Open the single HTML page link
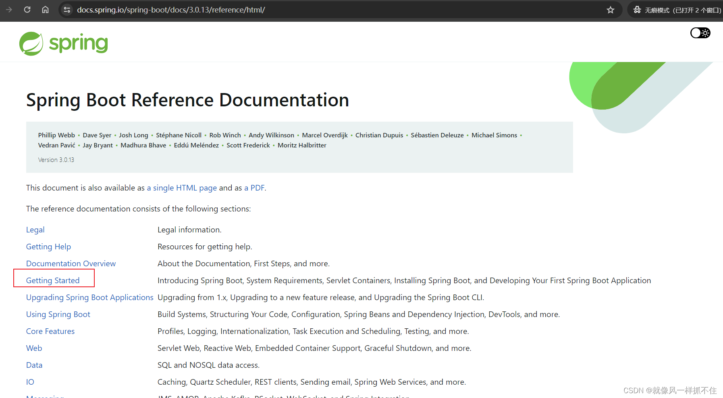Image resolution: width=723 pixels, height=398 pixels. [x=182, y=188]
